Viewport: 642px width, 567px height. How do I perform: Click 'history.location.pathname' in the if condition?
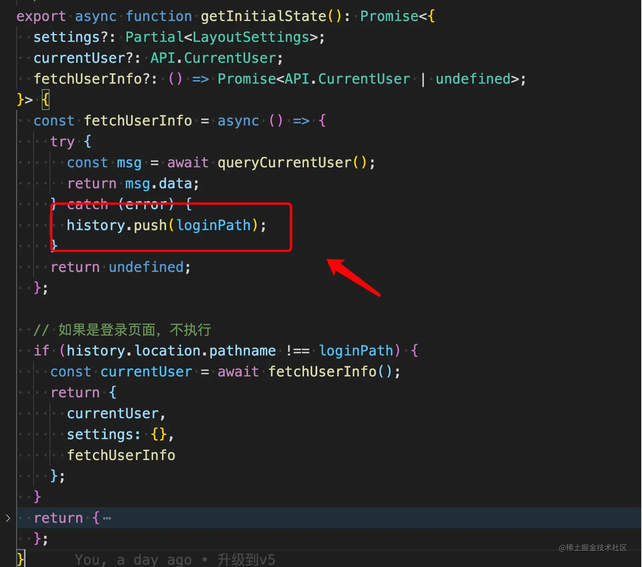pos(171,351)
